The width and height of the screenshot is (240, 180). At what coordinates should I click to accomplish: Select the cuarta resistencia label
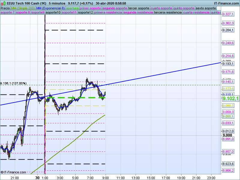coord(196,12)
